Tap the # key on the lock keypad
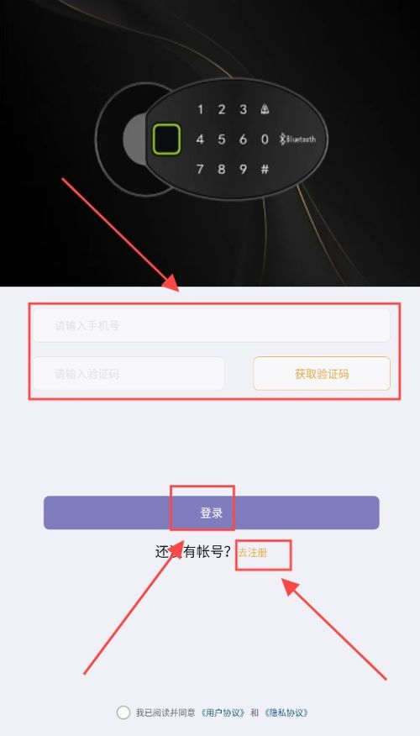420x736 pixels. [x=265, y=169]
